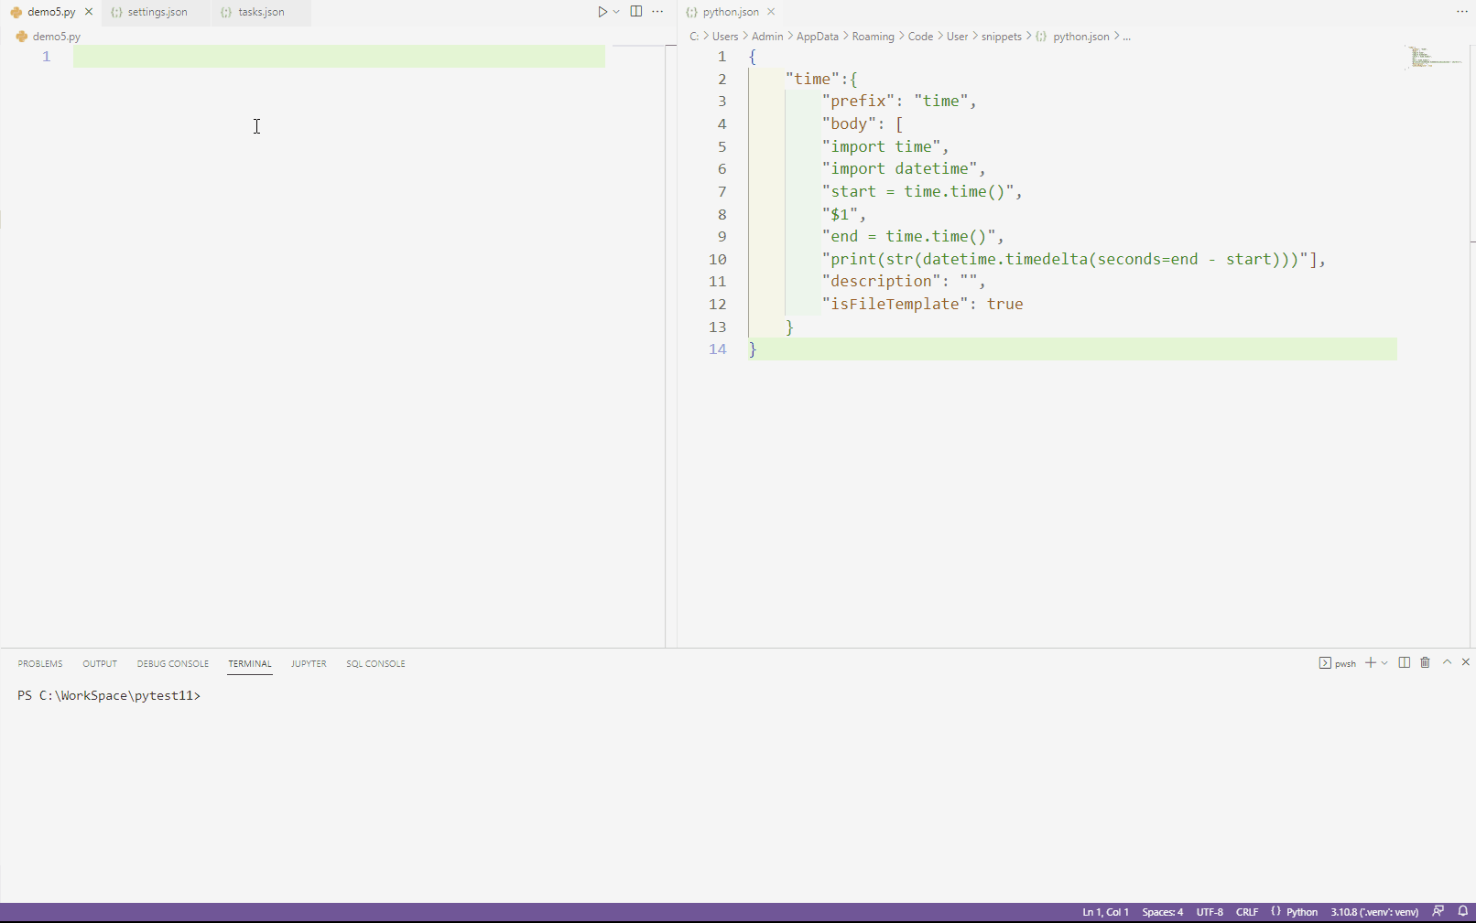Open the terminal profile dropdown chevron
Viewport: 1476px width, 923px height.
point(1383,662)
